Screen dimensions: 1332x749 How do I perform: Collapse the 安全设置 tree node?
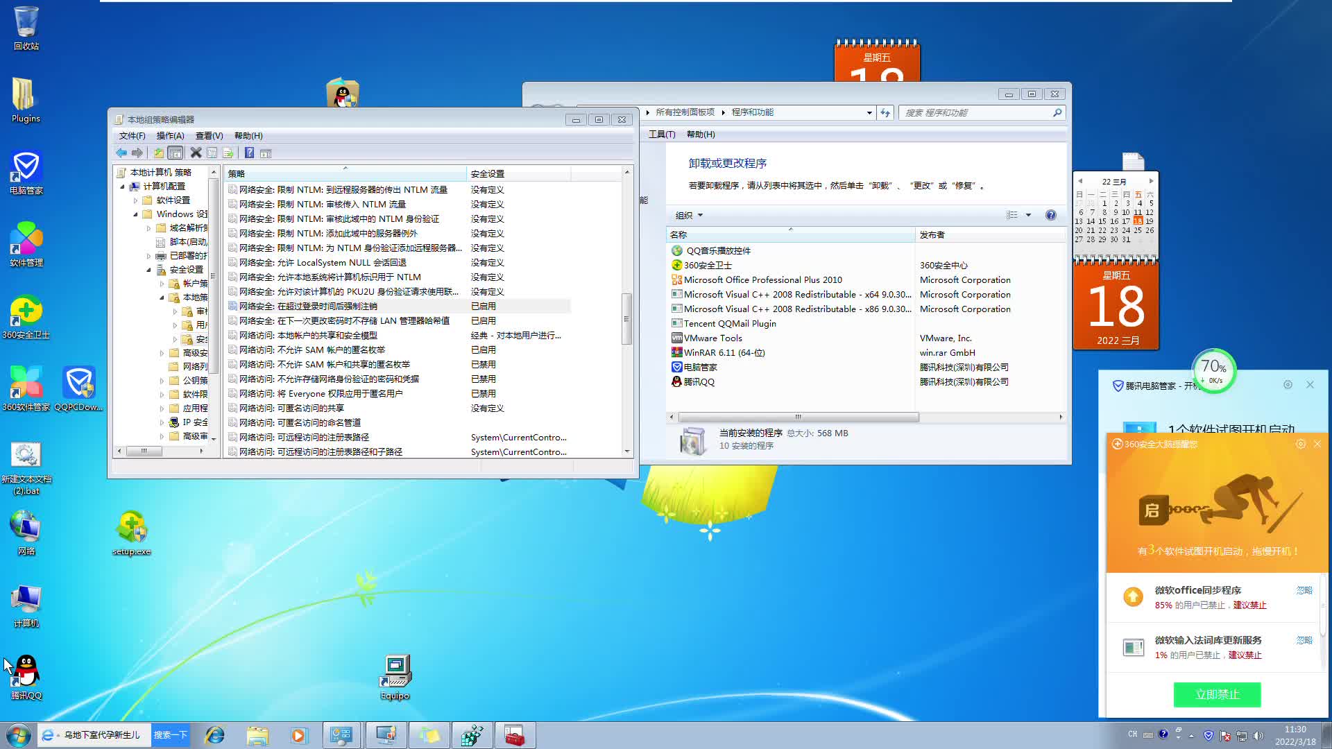click(x=149, y=270)
